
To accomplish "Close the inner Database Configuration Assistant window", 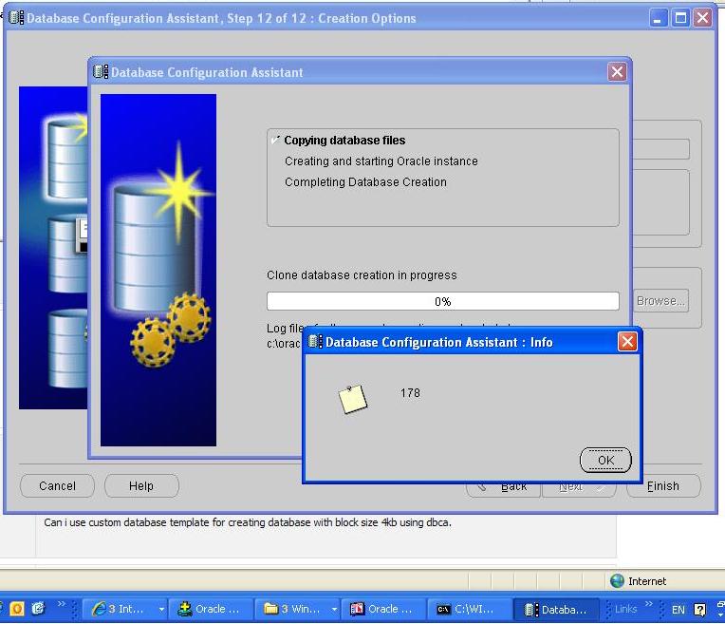I will pos(617,72).
